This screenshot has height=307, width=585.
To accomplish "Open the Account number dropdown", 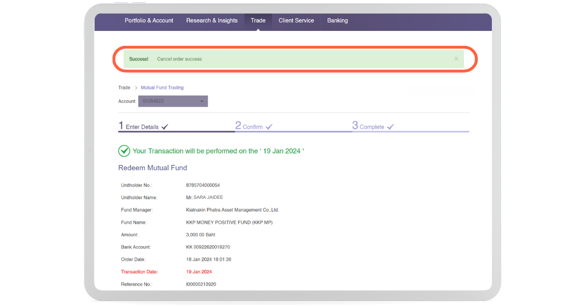I will pyautogui.click(x=173, y=101).
